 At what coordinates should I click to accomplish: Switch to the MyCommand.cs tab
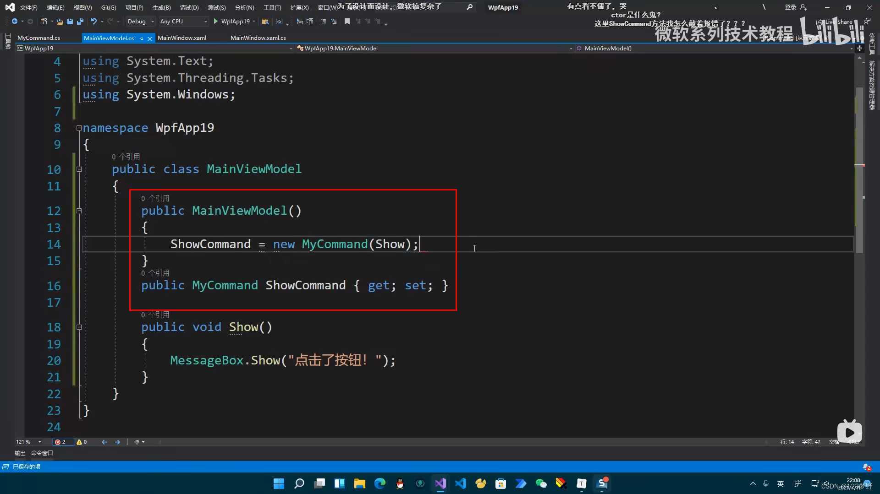click(38, 38)
